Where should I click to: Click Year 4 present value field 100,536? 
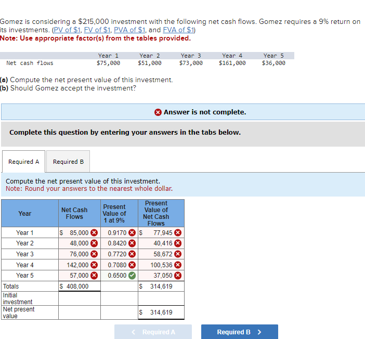click(161, 265)
